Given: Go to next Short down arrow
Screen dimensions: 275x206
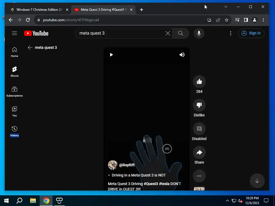Looking at the screenshot, I should [257, 181].
